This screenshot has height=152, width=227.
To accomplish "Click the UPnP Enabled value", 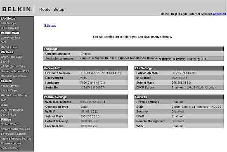I will (177, 116).
